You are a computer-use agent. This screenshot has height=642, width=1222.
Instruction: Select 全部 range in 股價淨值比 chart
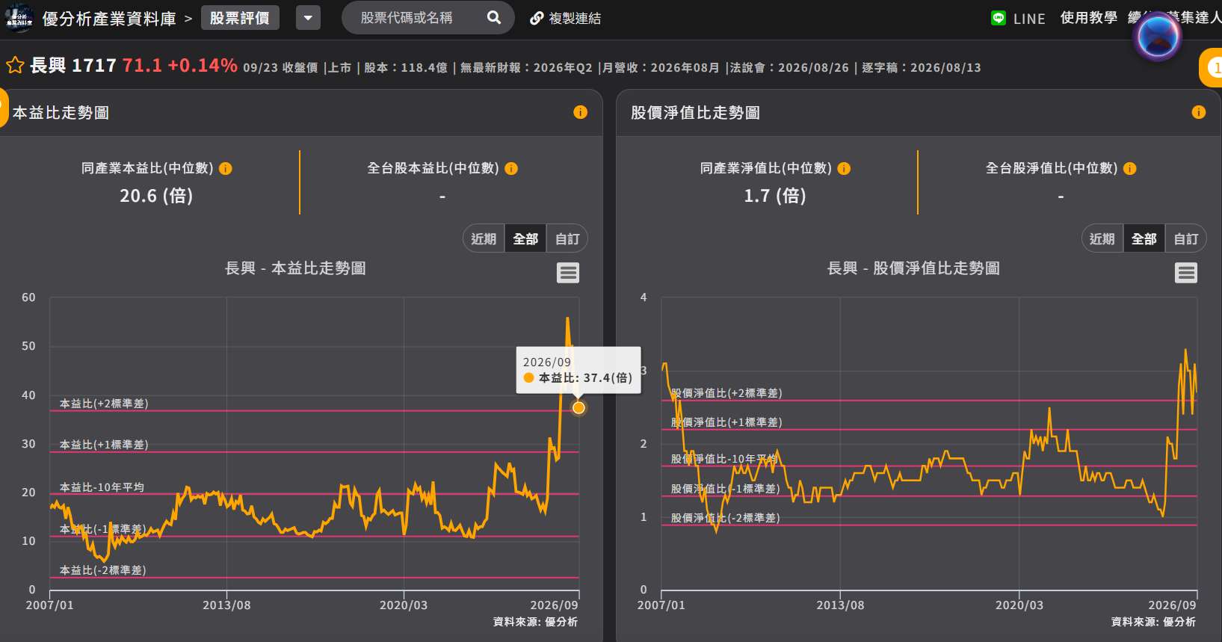tap(1144, 238)
